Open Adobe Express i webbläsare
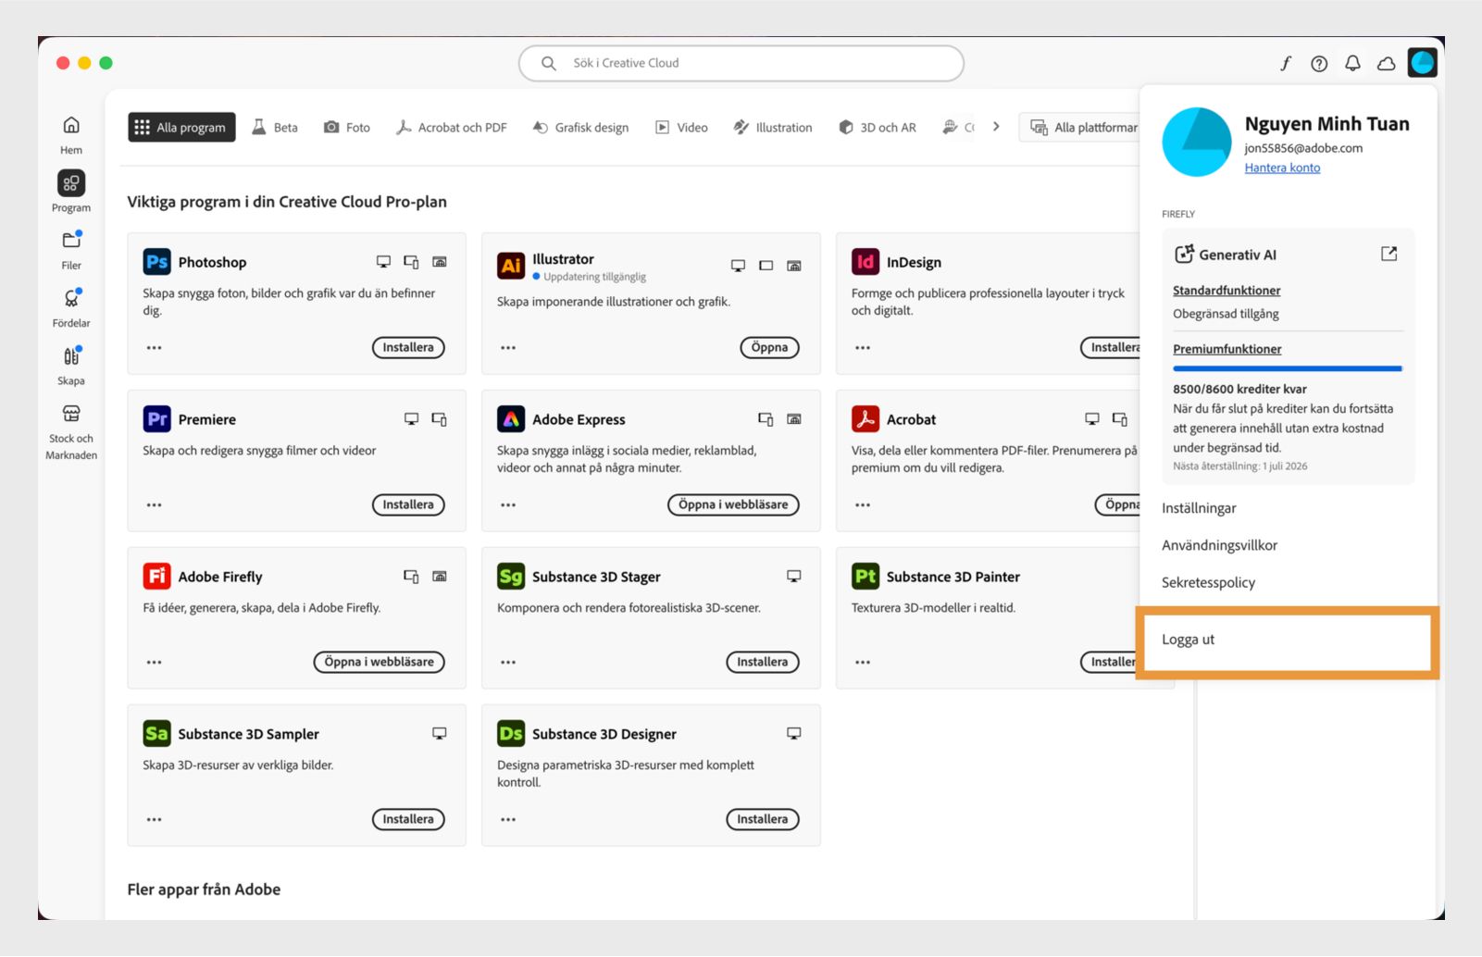The image size is (1482, 957). (733, 505)
